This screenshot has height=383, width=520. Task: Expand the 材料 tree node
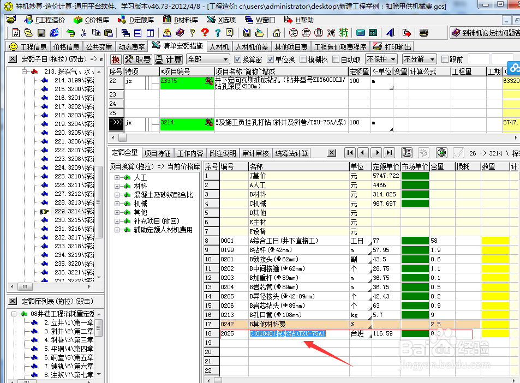(x=117, y=186)
